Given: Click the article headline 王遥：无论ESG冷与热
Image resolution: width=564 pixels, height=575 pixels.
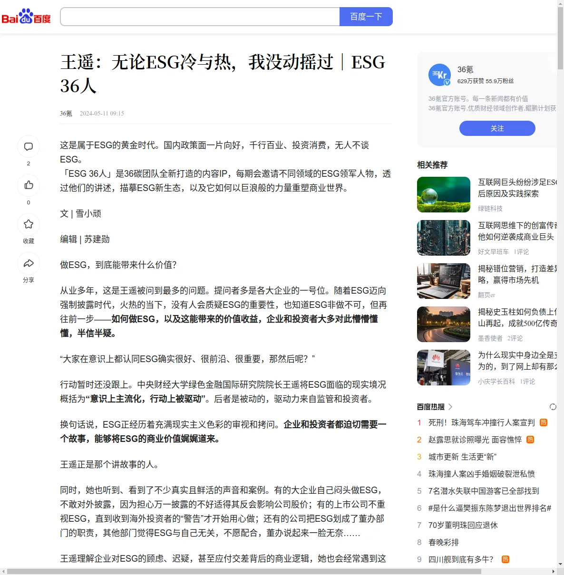Looking at the screenshot, I should pyautogui.click(x=223, y=74).
